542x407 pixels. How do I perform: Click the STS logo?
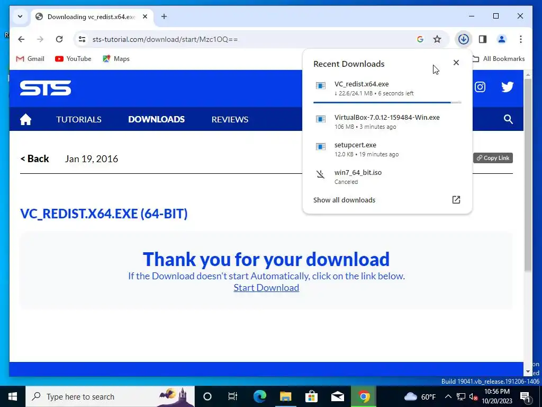46,88
